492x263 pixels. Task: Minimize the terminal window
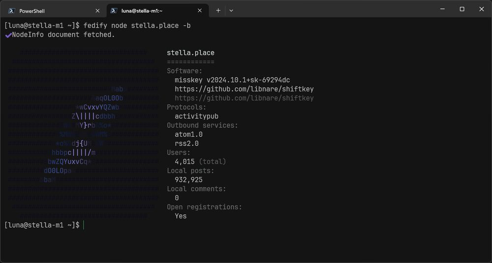click(439, 9)
